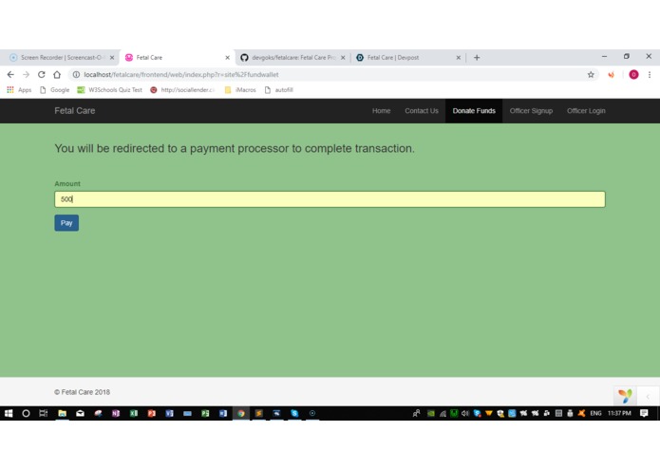Screen dimensions: 660x469
Task: Open Word from taskbar
Action: tap(223, 414)
